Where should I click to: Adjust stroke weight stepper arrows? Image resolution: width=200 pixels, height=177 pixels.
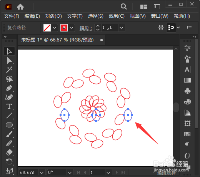click(98, 28)
